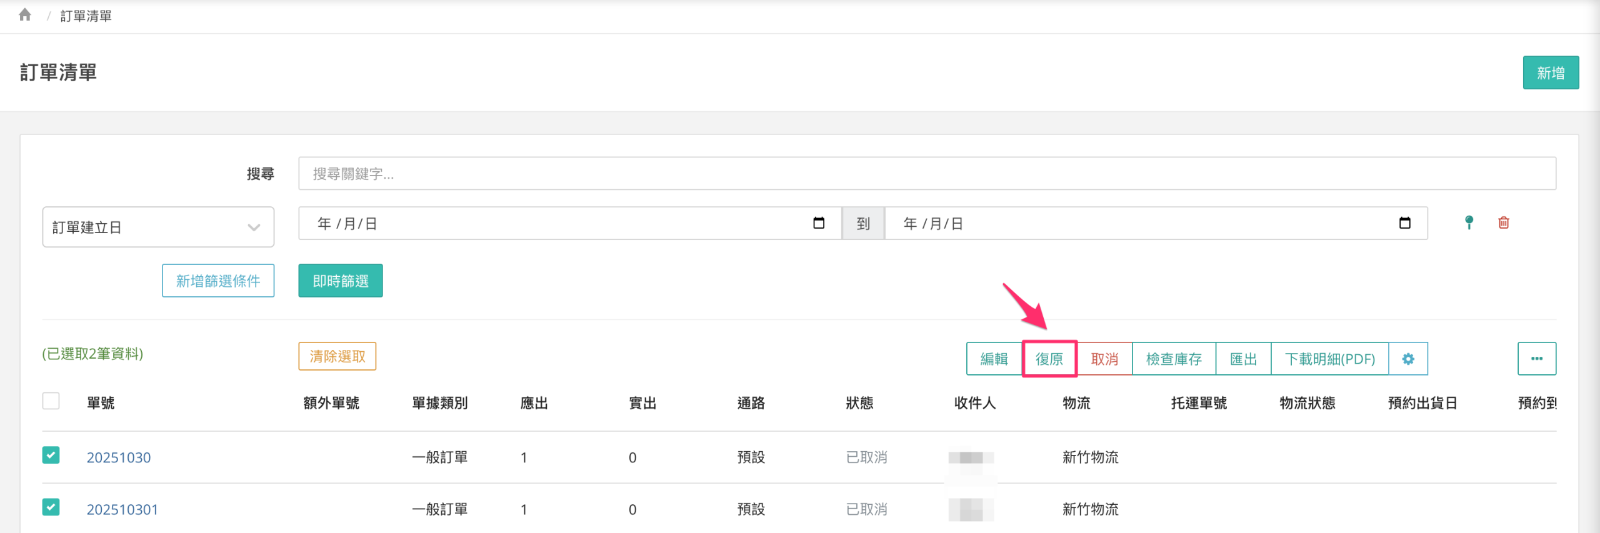This screenshot has height=533, width=1600.
Task: Uncheck order 20251030 checkbox
Action: [51, 456]
